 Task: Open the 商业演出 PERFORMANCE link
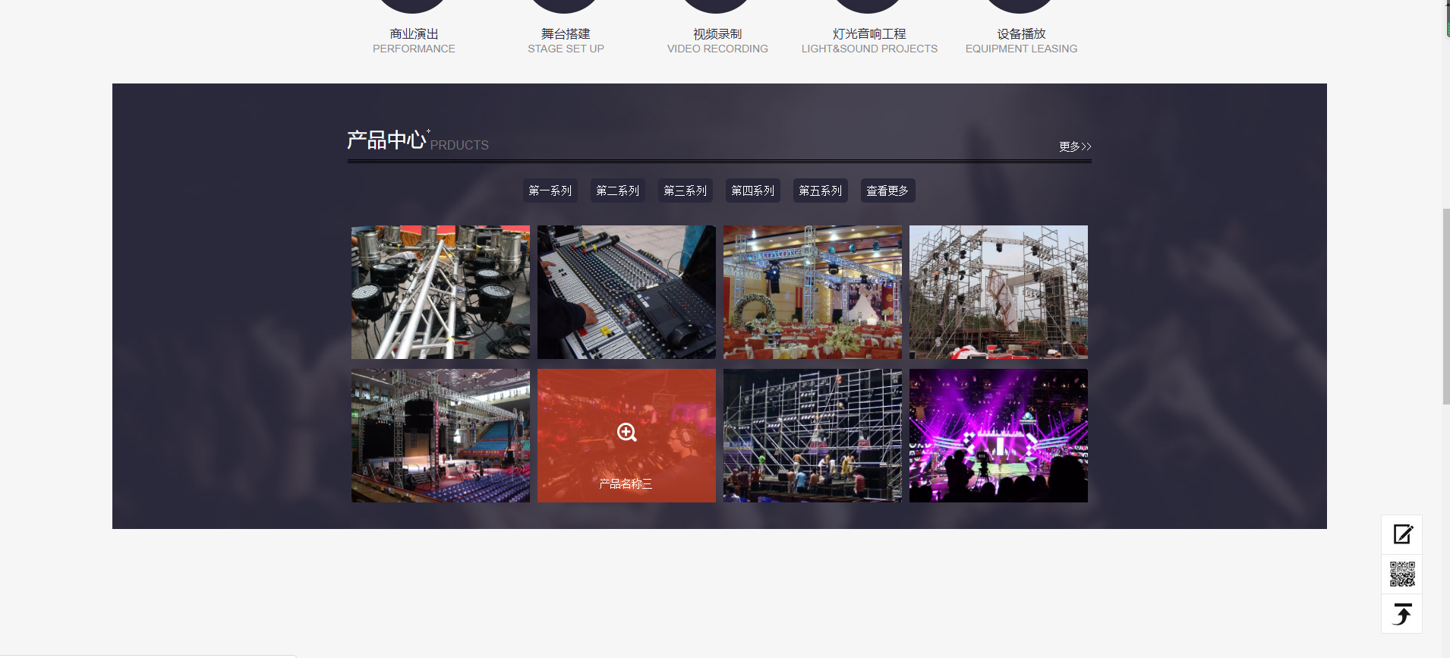[414, 41]
